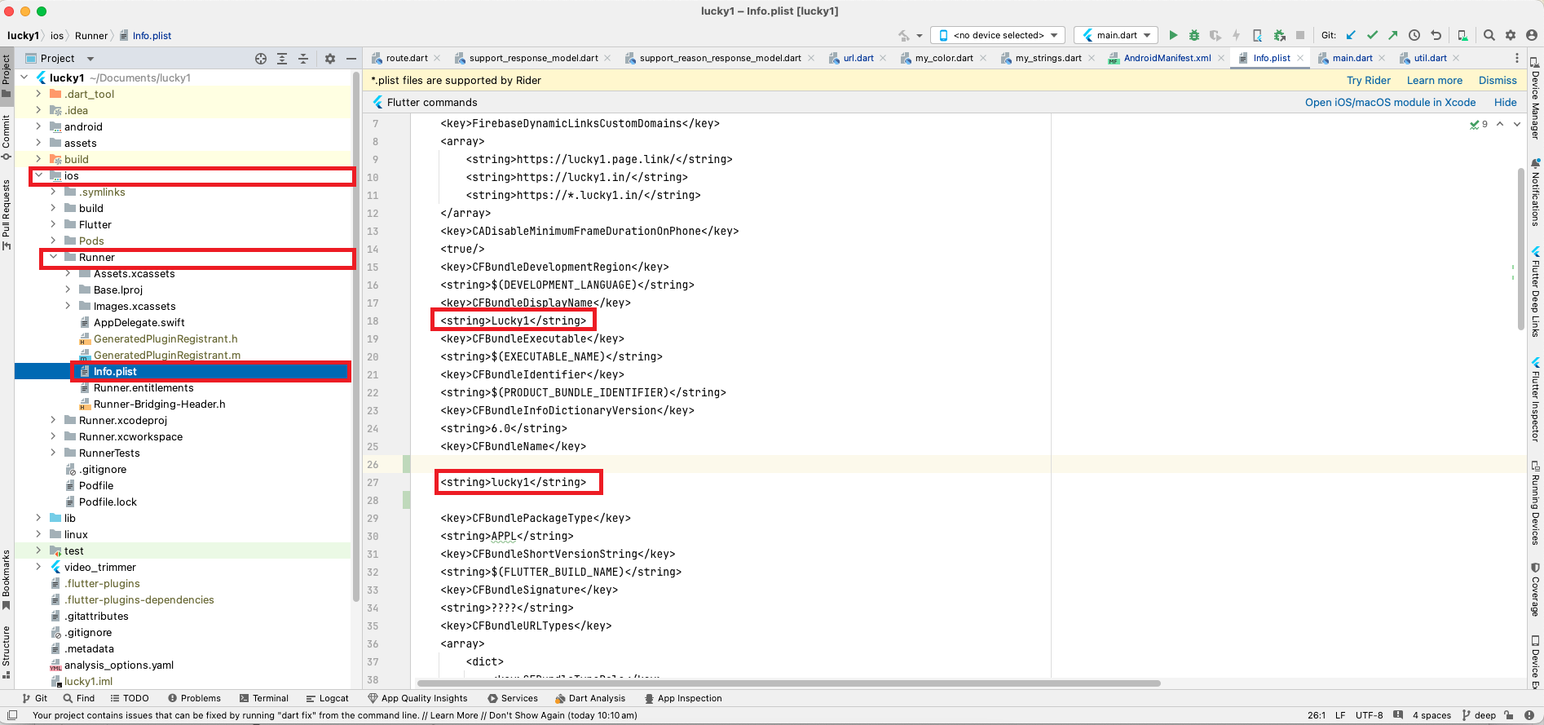This screenshot has width=1544, height=725.
Task: Toggle the Terminal tool window
Action: coord(264,698)
